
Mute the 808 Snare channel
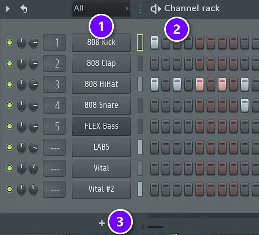coord(10,105)
